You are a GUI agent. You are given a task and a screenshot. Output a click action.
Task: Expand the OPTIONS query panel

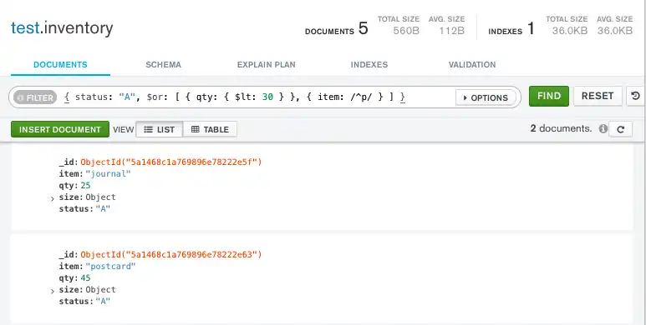(486, 97)
